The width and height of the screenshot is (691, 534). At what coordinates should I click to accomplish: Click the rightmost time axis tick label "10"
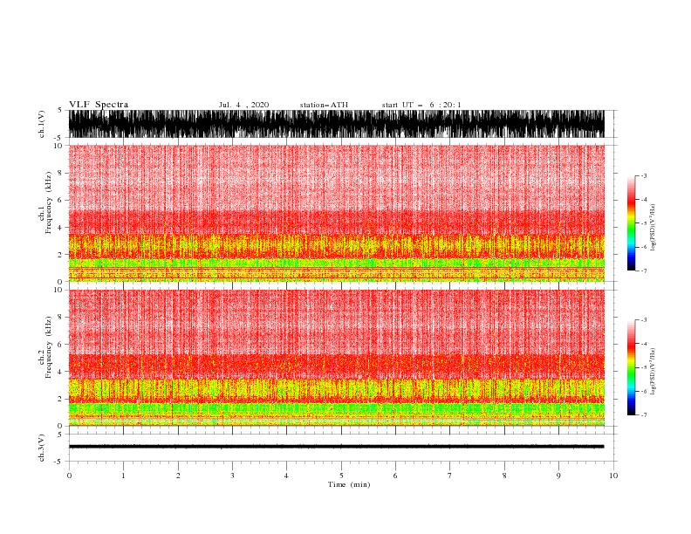pos(613,476)
